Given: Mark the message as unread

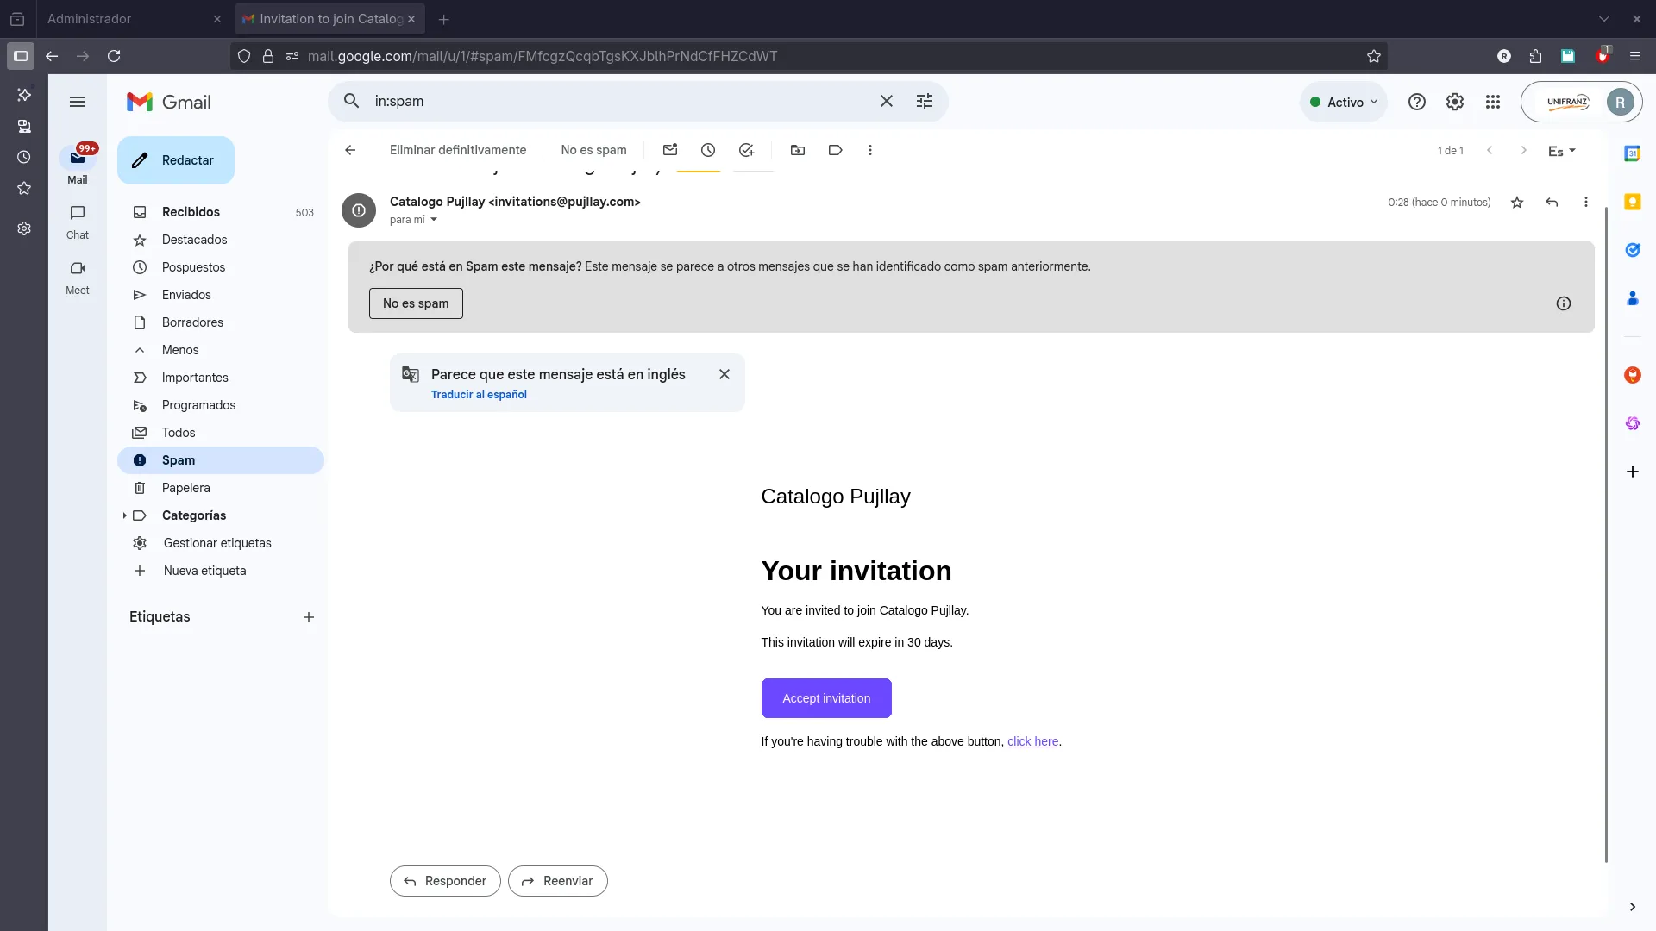Looking at the screenshot, I should pos(671,150).
